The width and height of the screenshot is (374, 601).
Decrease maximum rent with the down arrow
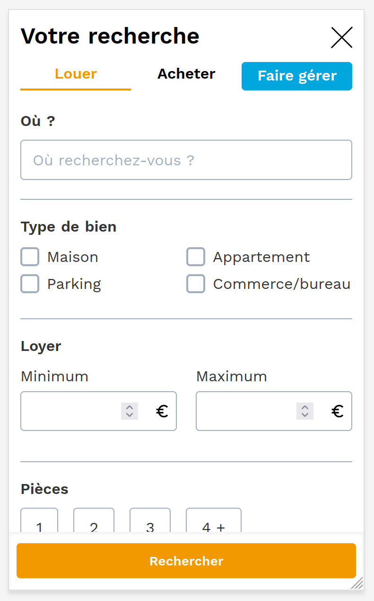pyautogui.click(x=305, y=415)
